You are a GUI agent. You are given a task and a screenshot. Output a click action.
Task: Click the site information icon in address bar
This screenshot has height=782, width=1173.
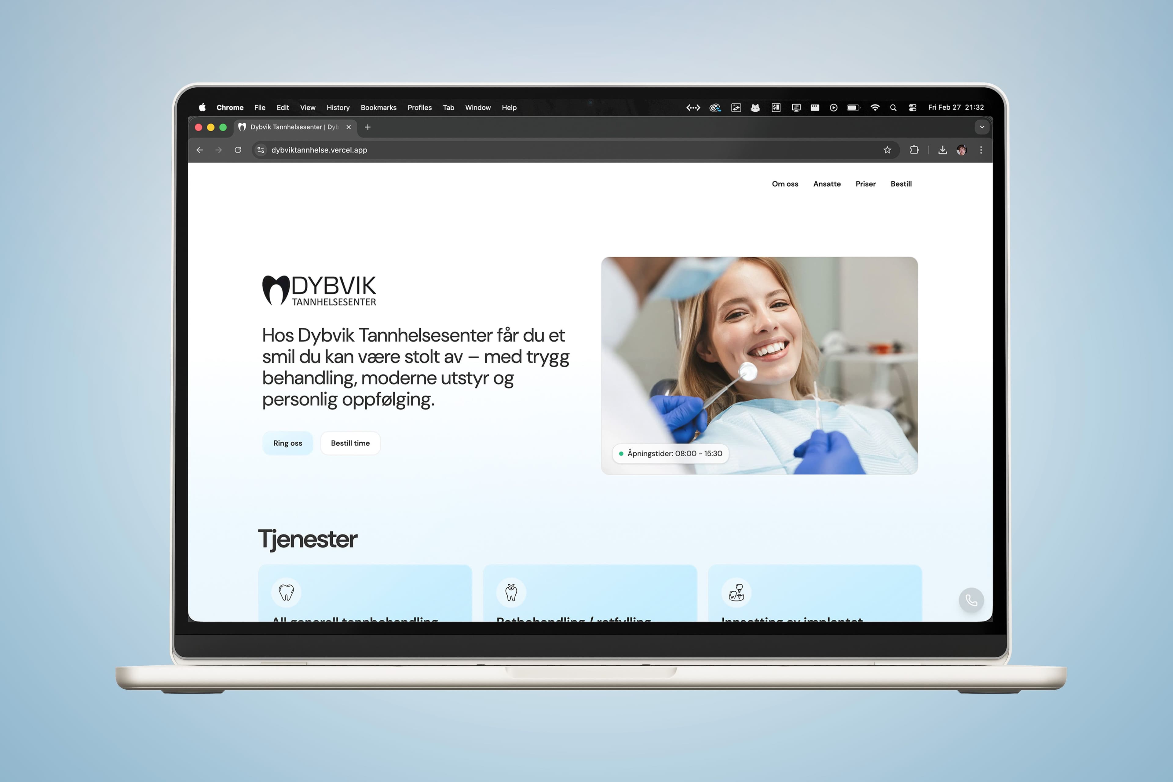click(260, 150)
